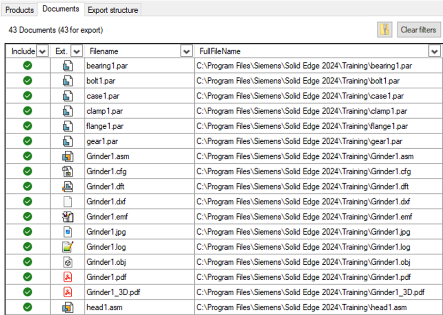Select the bolt1.par filename cell
443x315 pixels.
pos(139,81)
